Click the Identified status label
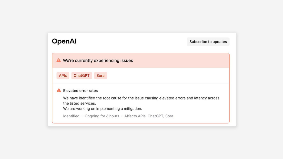Viewport: 283px width, 159px height. [x=71, y=116]
